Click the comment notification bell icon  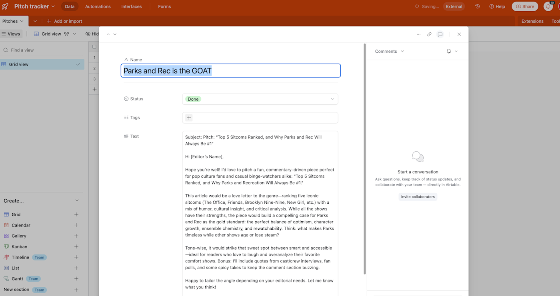449,51
